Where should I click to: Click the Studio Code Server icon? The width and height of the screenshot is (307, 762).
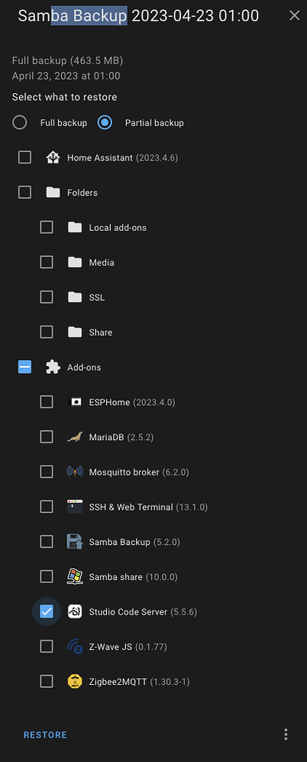click(x=75, y=611)
